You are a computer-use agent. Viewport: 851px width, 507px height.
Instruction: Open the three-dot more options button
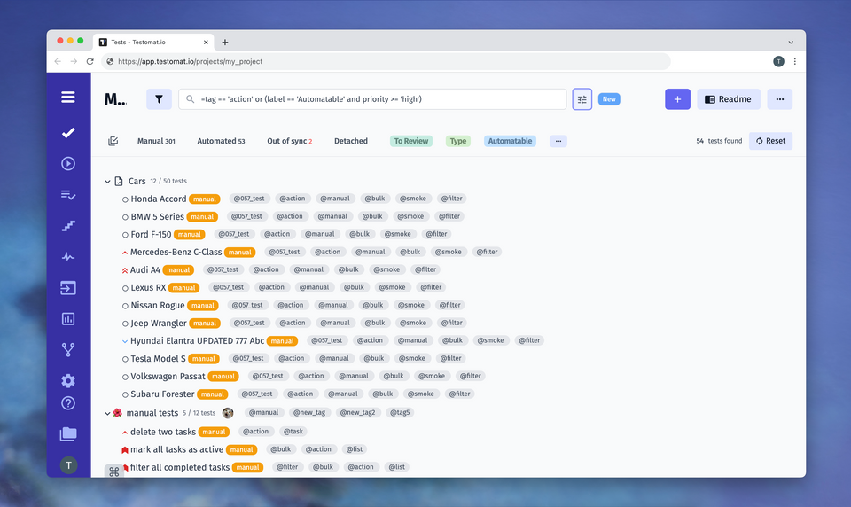pyautogui.click(x=780, y=99)
